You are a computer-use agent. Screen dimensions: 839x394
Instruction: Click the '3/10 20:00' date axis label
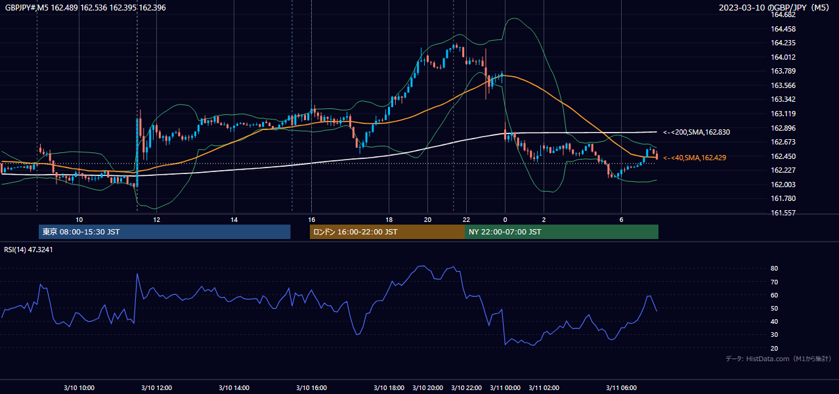(x=427, y=387)
